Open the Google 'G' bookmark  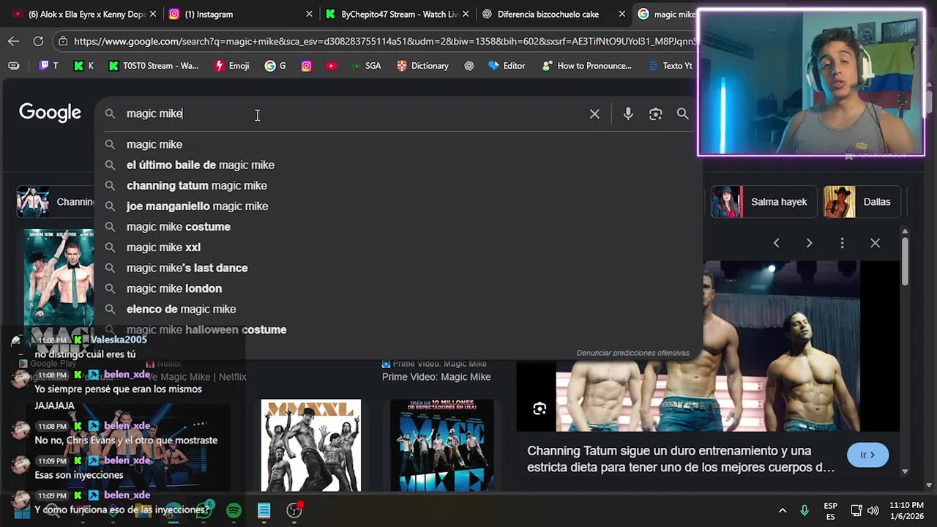tap(275, 66)
